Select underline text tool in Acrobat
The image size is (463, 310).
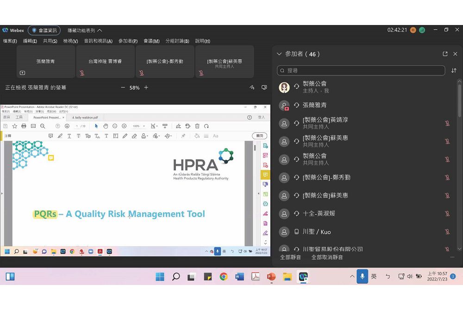tap(69, 136)
